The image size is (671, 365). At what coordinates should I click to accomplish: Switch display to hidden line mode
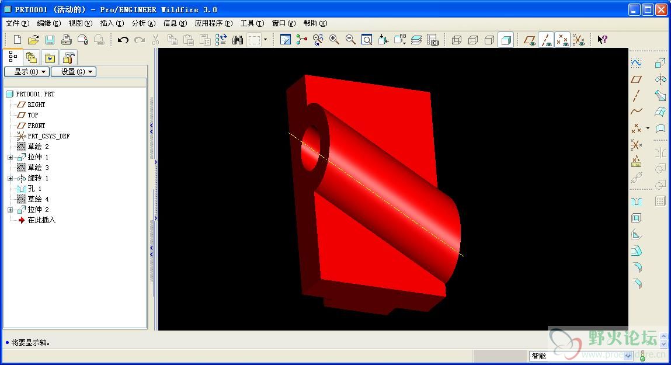click(x=473, y=40)
